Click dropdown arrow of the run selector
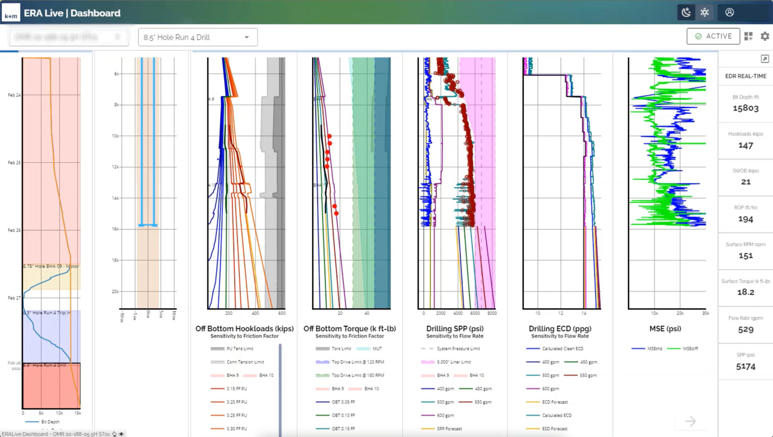773x437 pixels. click(247, 37)
